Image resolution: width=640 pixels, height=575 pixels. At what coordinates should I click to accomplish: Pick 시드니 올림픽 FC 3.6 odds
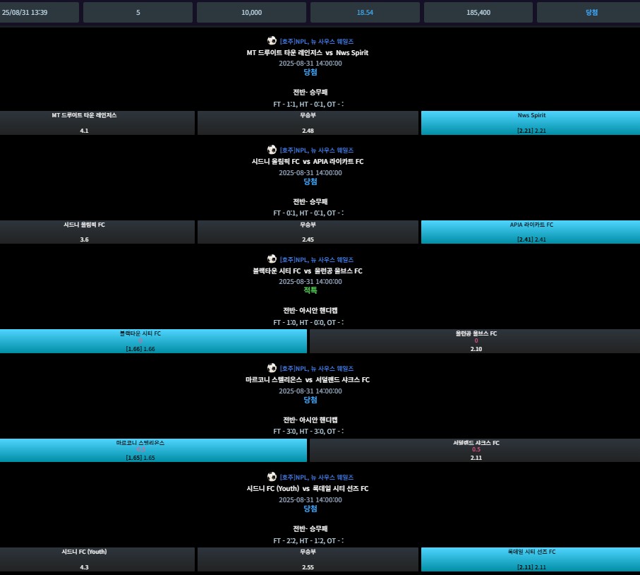[97, 232]
